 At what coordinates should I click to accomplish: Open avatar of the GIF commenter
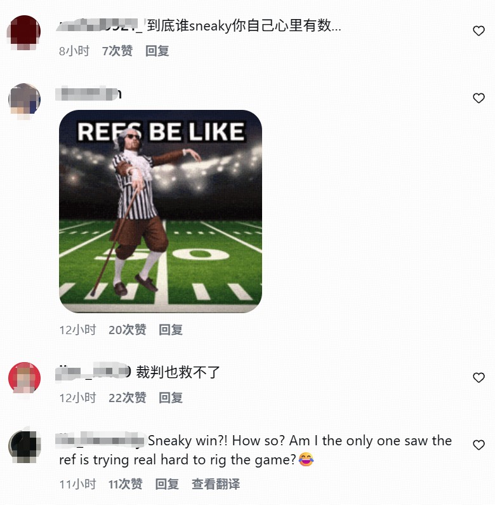(24, 99)
